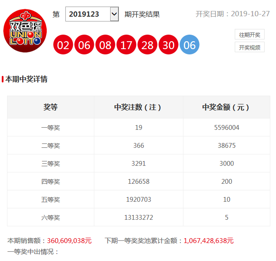Click third prize winner count 3291
Viewport: 276px width, 261px height.
[x=139, y=164]
